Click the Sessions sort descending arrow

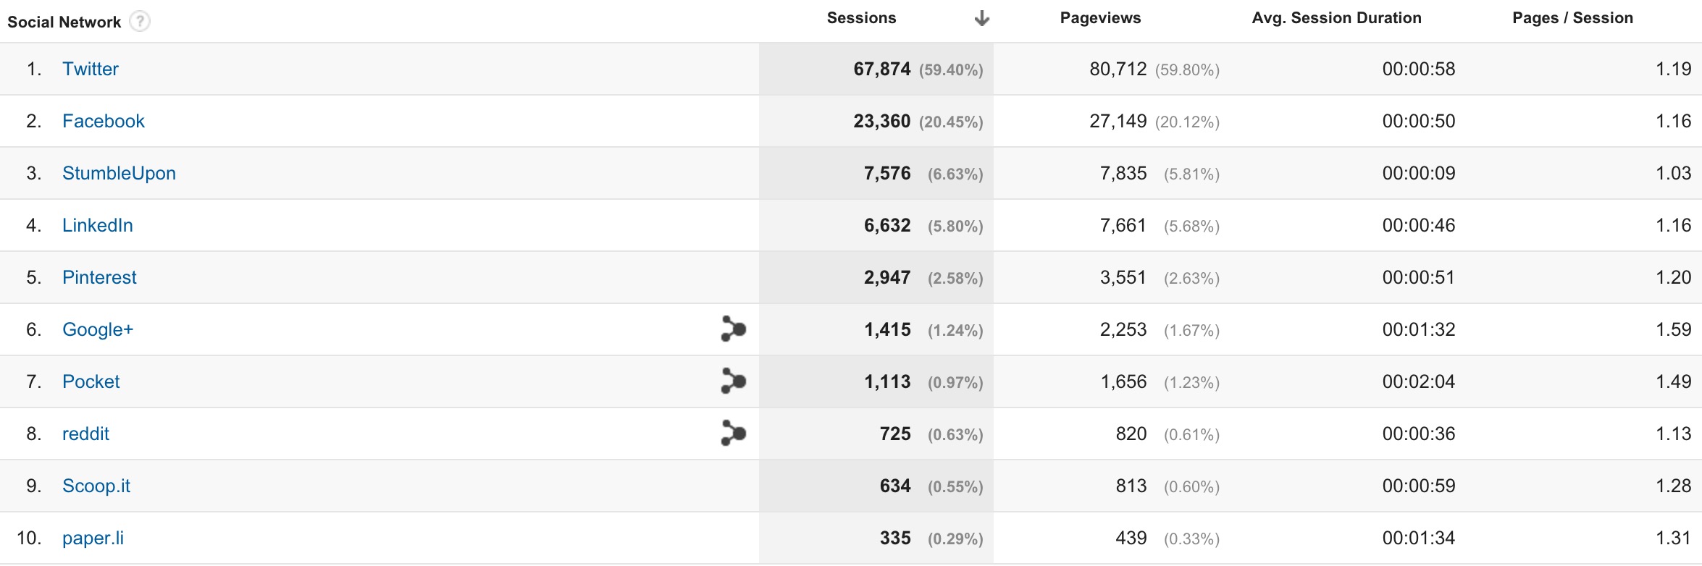(x=981, y=18)
